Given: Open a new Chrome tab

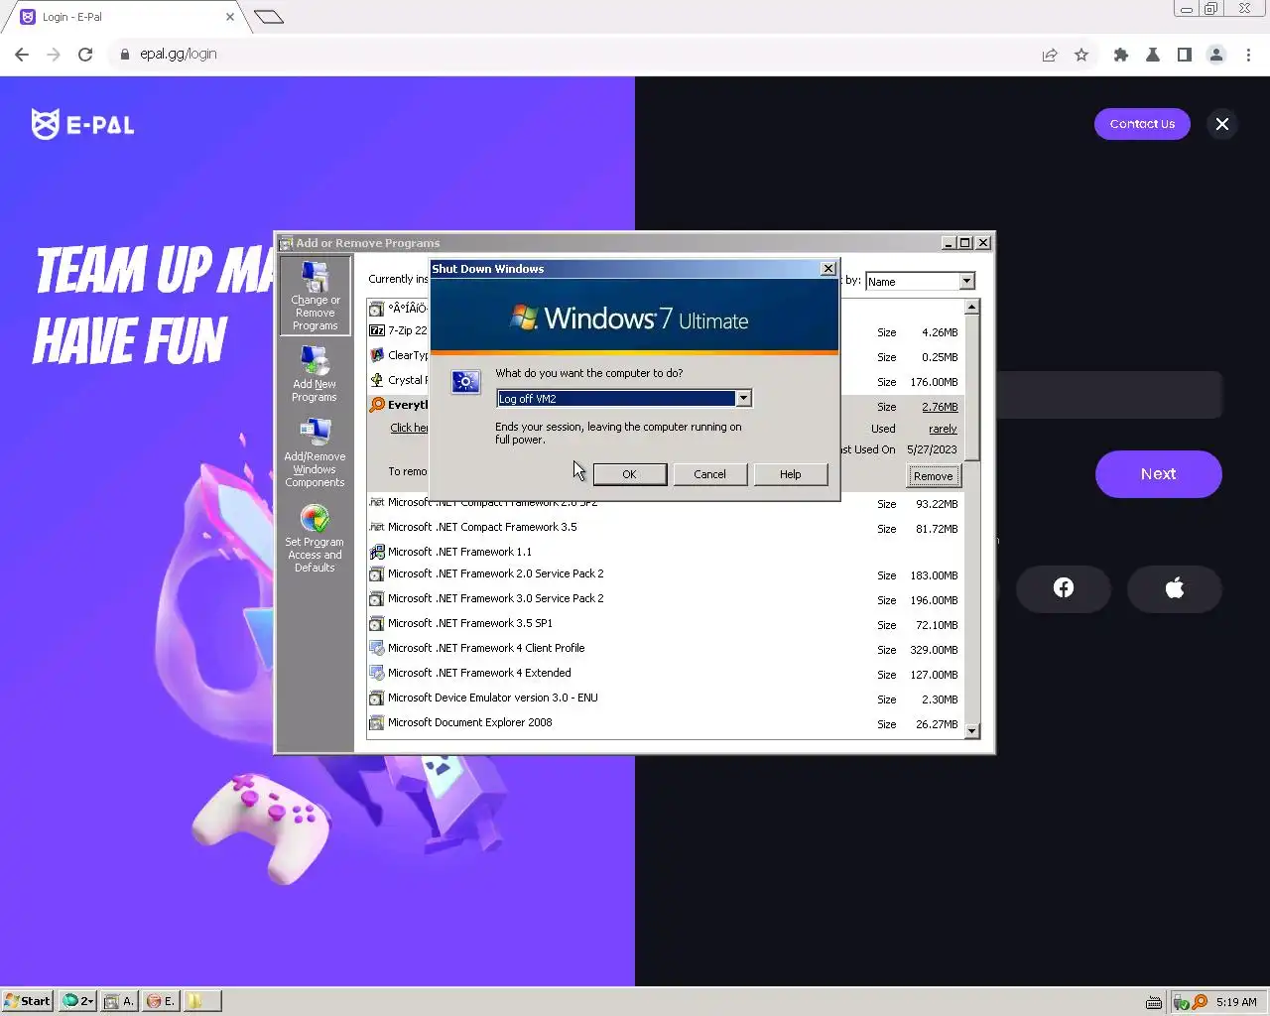Looking at the screenshot, I should click(x=269, y=17).
